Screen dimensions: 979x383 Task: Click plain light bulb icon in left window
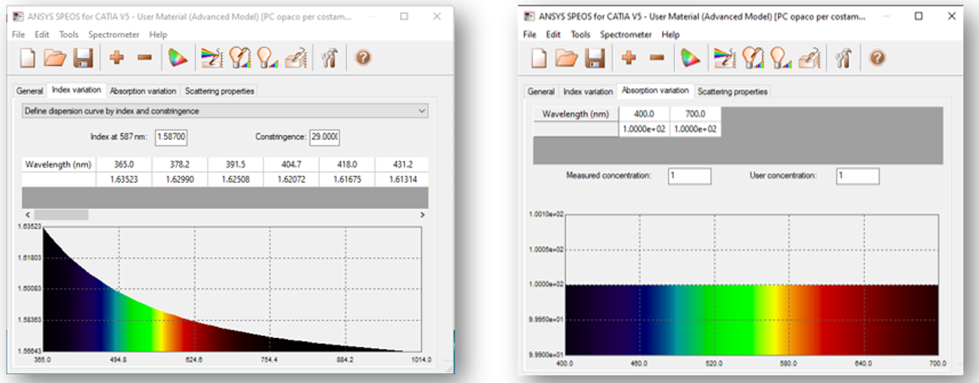click(x=269, y=58)
